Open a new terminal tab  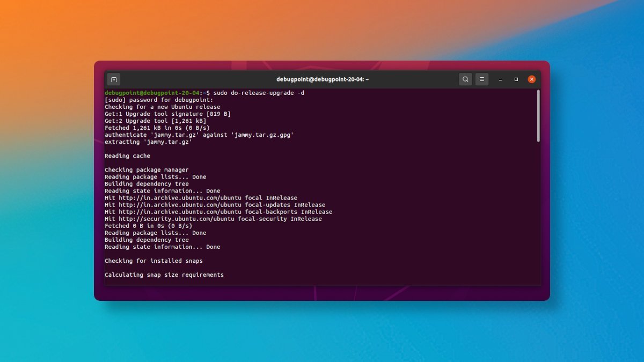113,79
